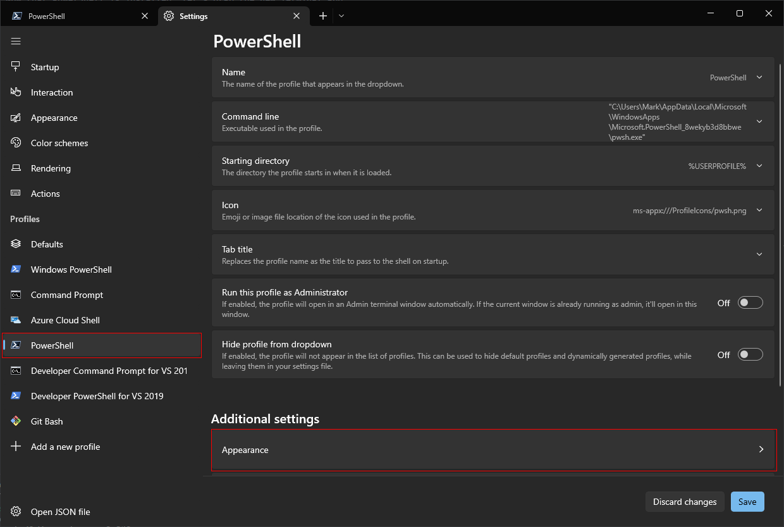Click Open JSON file

coord(101,512)
